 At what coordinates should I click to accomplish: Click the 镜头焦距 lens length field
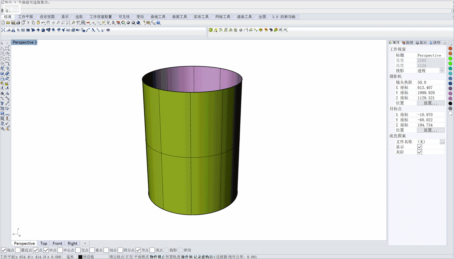click(431, 82)
